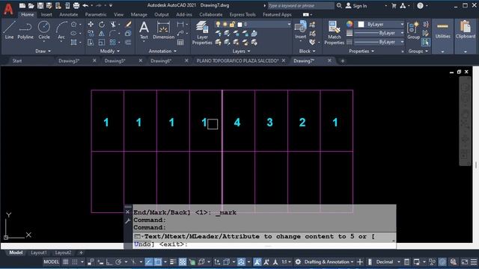
Task: Open the Parametric ribbon tab
Action: 96,14
